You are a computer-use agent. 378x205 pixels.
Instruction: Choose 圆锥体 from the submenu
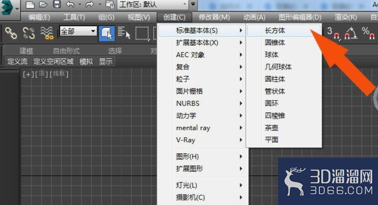click(284, 42)
